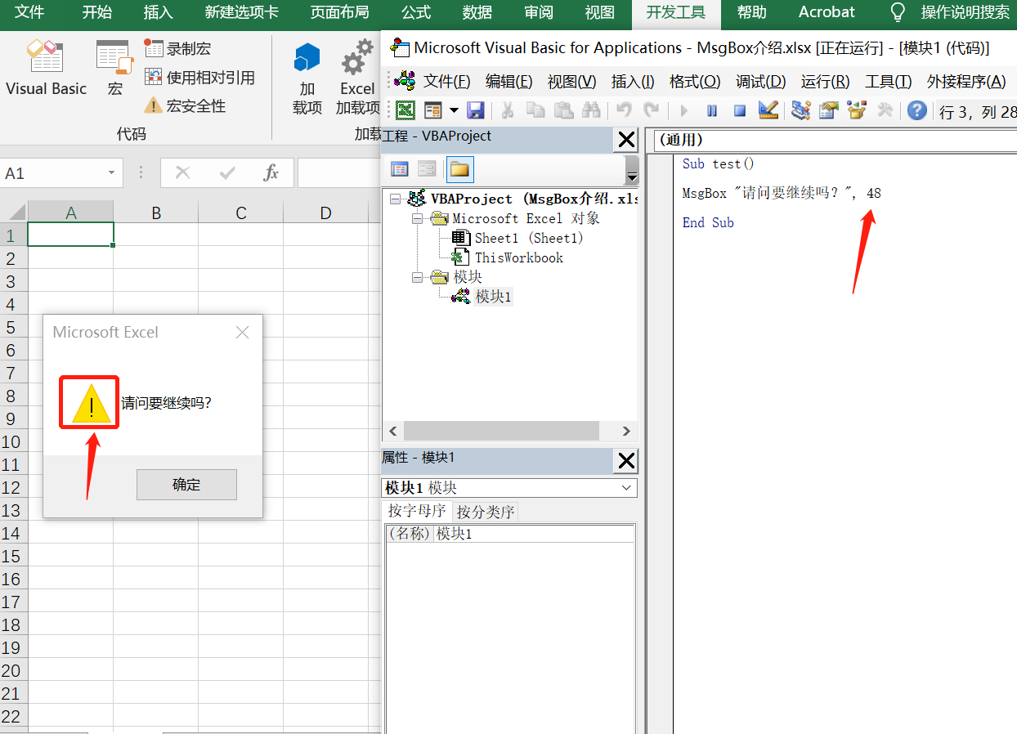Open the Properties Window icon in VBA toolbar

pyautogui.click(x=828, y=110)
